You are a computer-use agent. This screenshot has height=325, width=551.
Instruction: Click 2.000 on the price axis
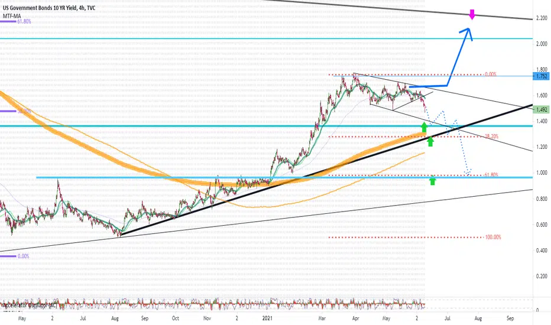tap(542, 44)
